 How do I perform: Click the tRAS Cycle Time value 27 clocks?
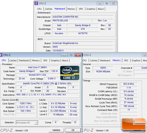(x=129, y=102)
